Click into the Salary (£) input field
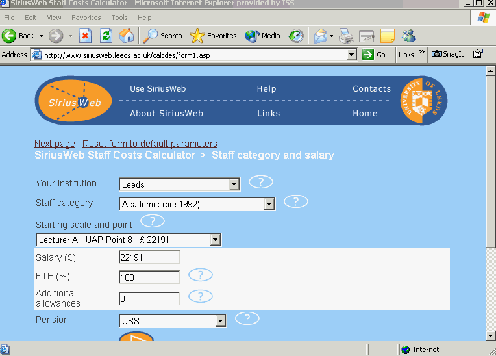 coord(149,257)
